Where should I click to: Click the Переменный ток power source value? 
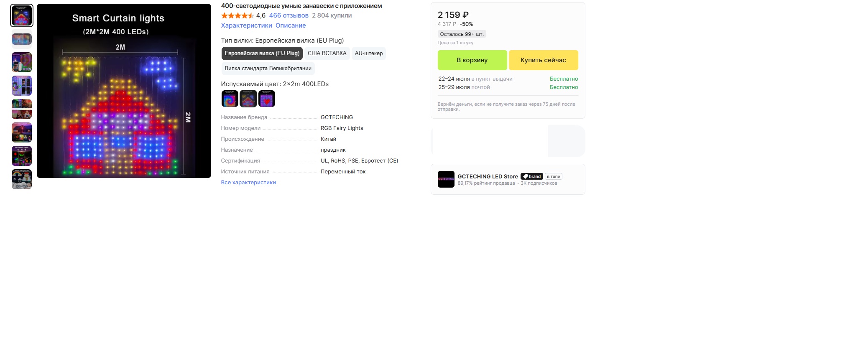pyautogui.click(x=343, y=172)
